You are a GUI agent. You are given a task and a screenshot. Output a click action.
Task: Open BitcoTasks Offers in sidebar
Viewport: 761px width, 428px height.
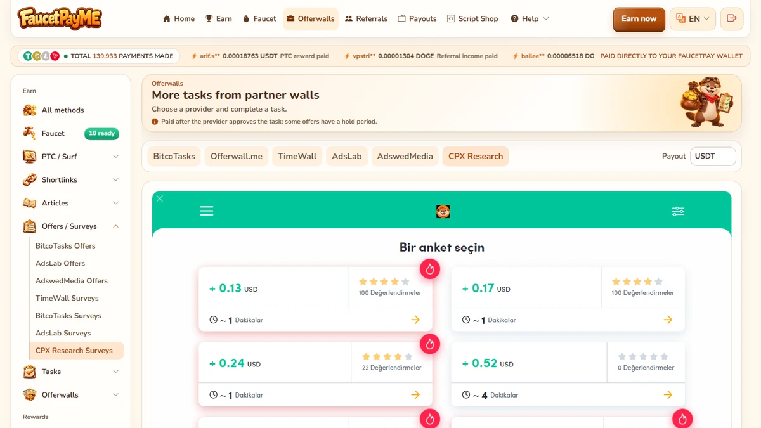pyautogui.click(x=65, y=246)
